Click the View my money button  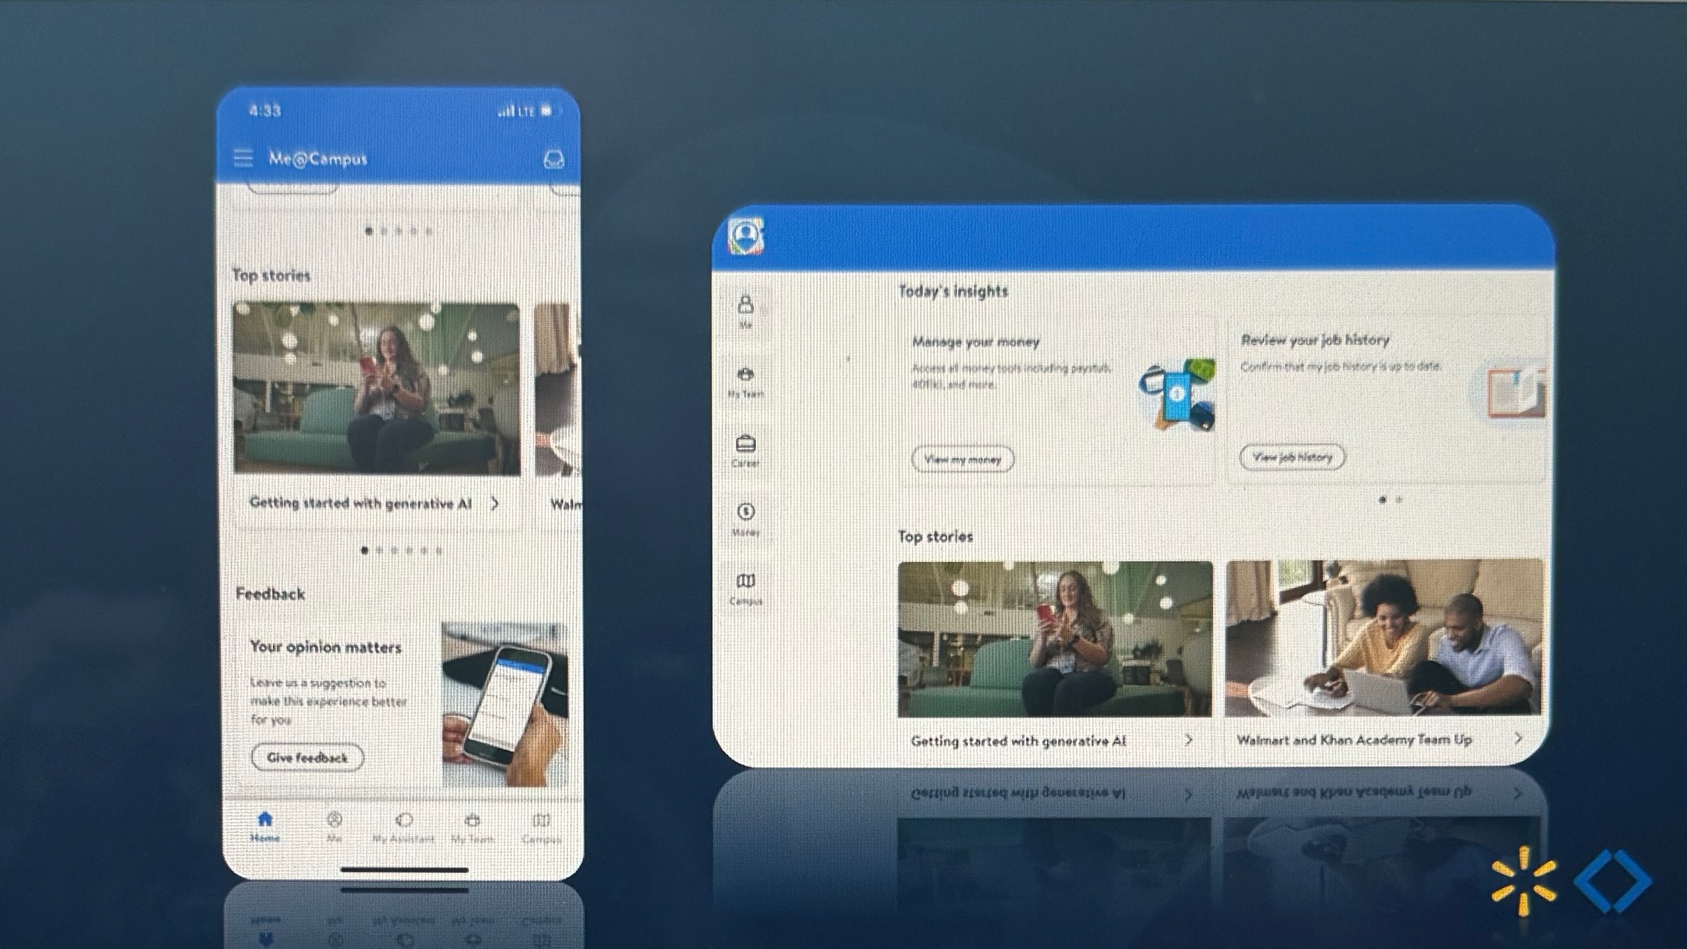pos(962,459)
